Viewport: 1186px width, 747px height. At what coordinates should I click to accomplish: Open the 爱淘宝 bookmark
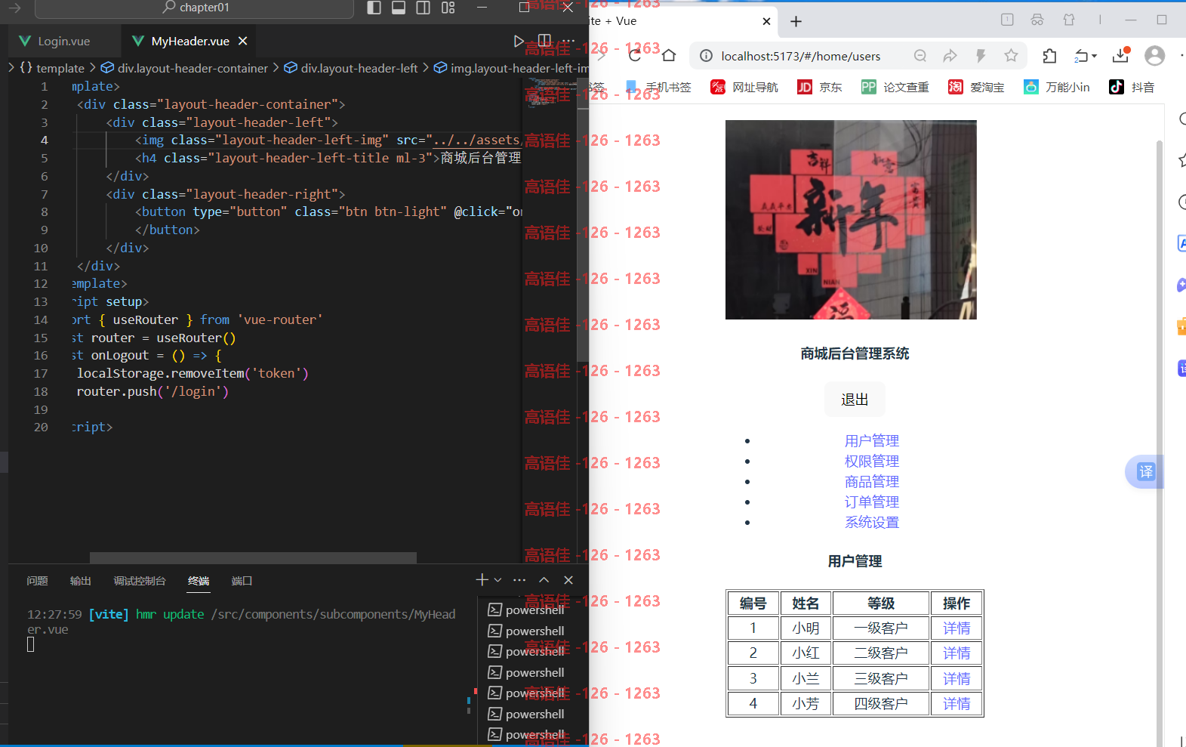(976, 87)
